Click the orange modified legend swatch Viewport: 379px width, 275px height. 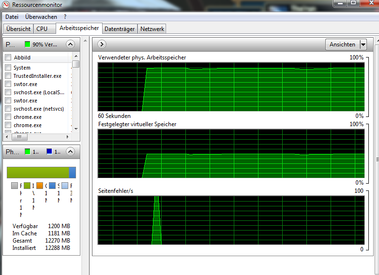40,186
